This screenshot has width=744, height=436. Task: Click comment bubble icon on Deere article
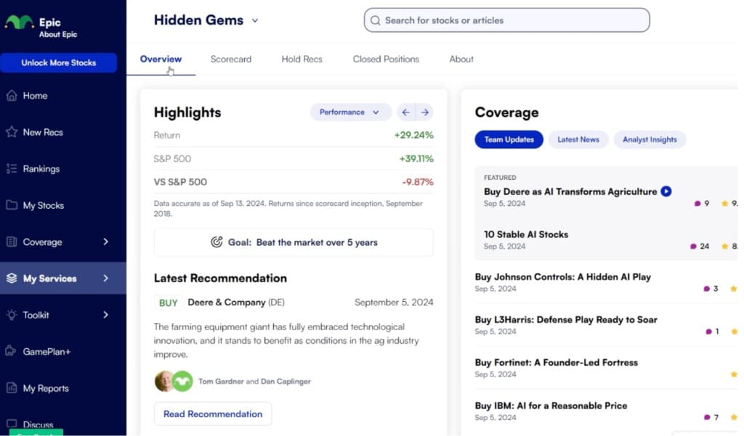coord(697,203)
